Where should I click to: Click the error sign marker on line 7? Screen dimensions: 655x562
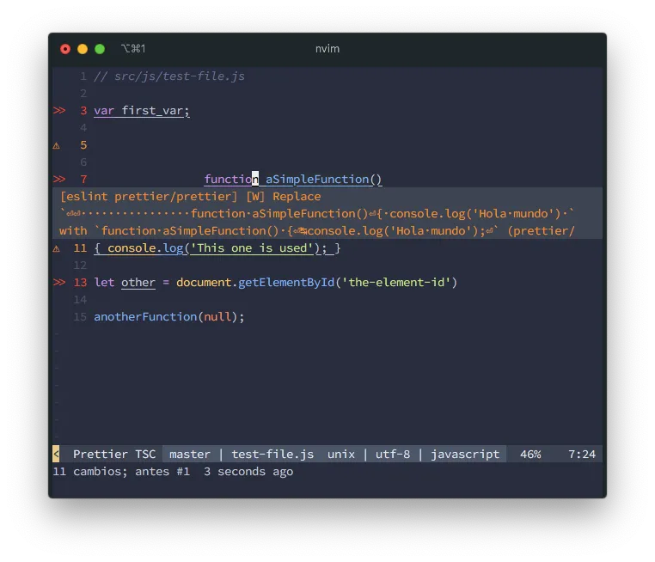[59, 180]
